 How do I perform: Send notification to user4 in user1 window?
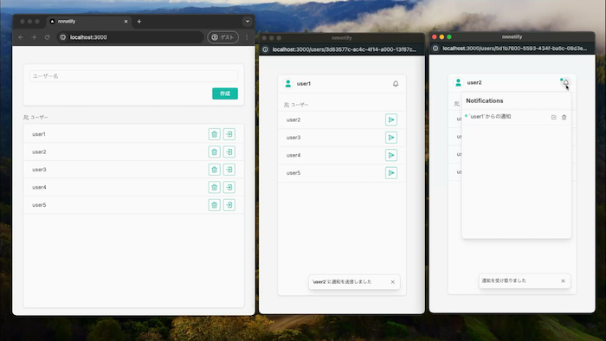pyautogui.click(x=391, y=155)
